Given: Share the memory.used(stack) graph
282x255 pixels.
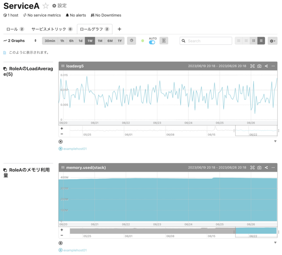Looking at the screenshot, I should (266, 167).
